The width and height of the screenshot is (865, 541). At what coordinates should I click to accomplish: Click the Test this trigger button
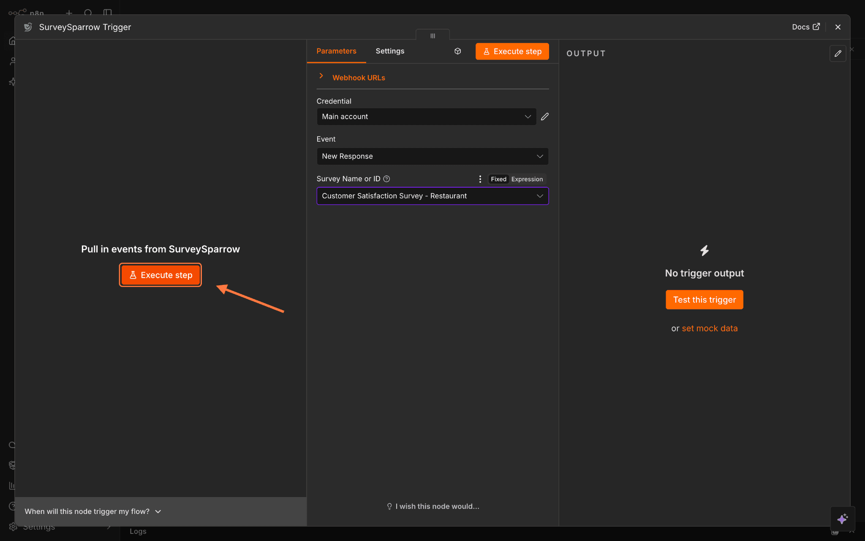pyautogui.click(x=705, y=300)
